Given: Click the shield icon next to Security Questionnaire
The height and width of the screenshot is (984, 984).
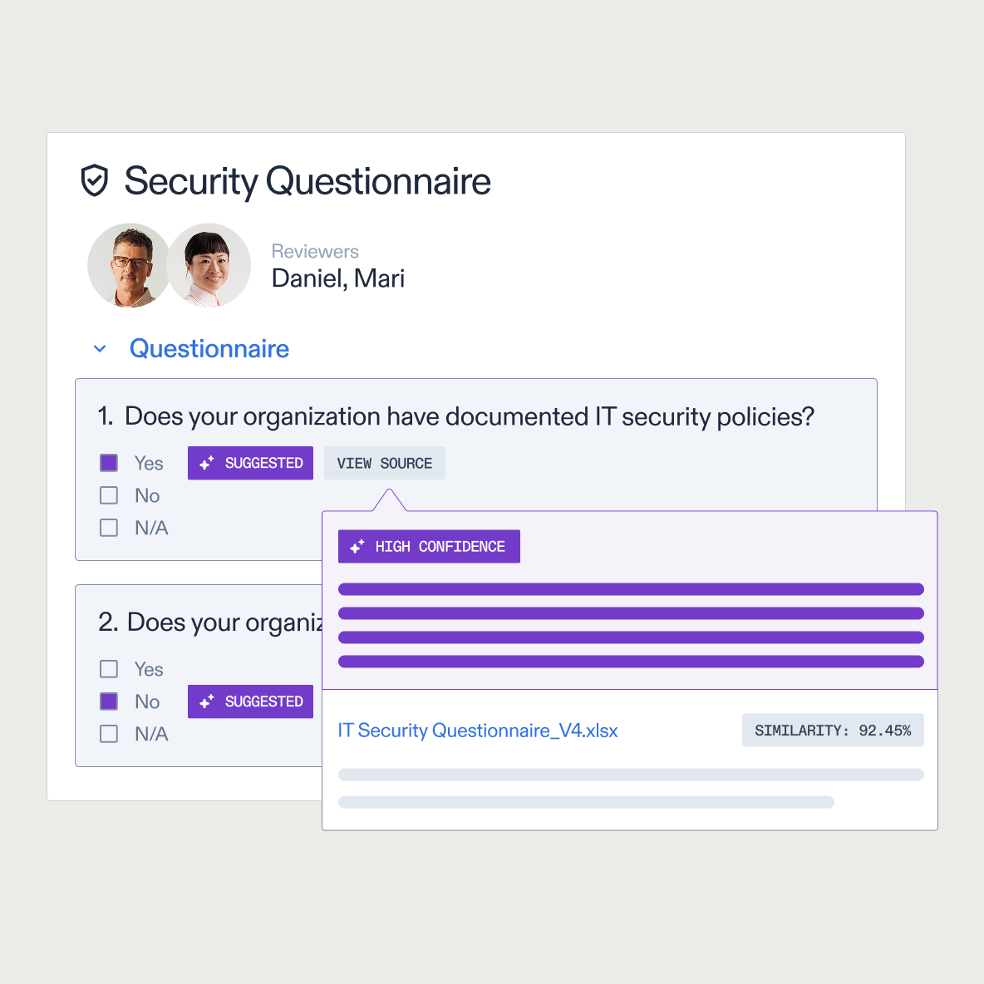Looking at the screenshot, I should (94, 181).
